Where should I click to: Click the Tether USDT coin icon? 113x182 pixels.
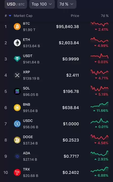17,59
